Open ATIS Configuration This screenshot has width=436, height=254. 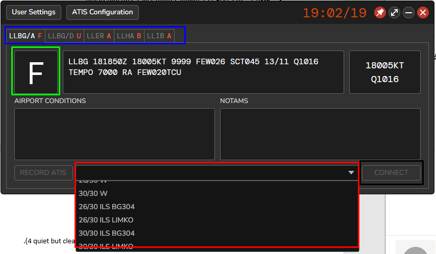(x=102, y=12)
